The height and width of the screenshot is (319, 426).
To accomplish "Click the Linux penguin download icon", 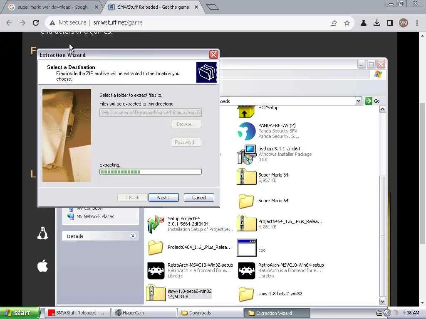I will pos(43,233).
